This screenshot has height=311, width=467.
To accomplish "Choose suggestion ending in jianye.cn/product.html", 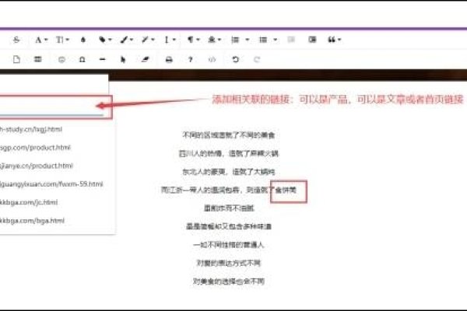I will pyautogui.click(x=37, y=166).
